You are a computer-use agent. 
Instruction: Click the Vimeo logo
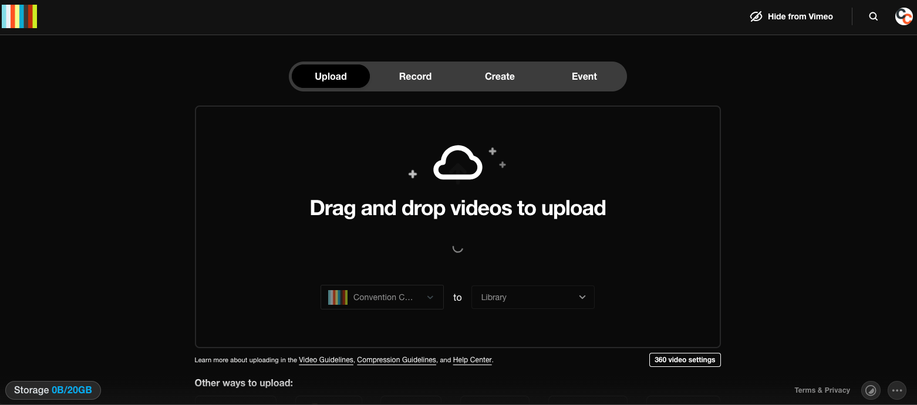[x=19, y=16]
